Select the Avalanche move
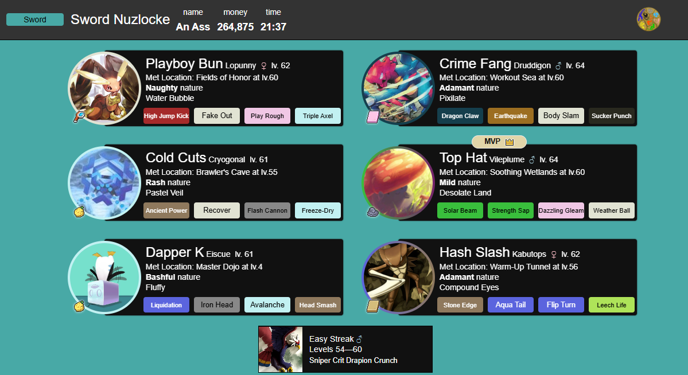688x375 pixels. tap(267, 305)
